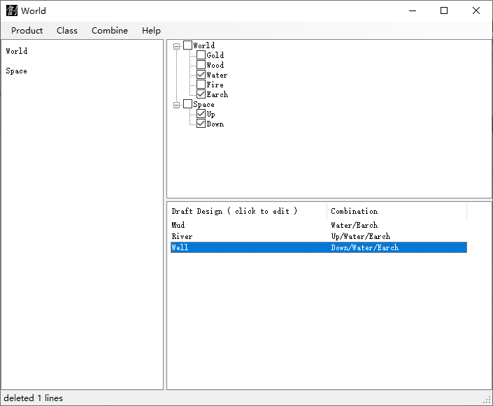Click the app icon in title bar
Viewport: 493px width, 406px height.
pos(12,10)
